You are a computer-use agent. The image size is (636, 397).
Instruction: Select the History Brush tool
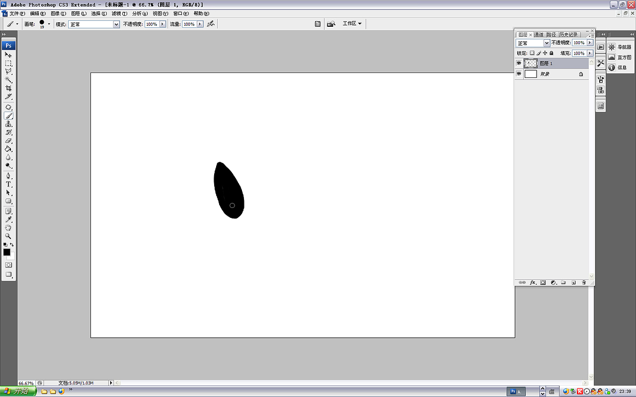click(8, 132)
